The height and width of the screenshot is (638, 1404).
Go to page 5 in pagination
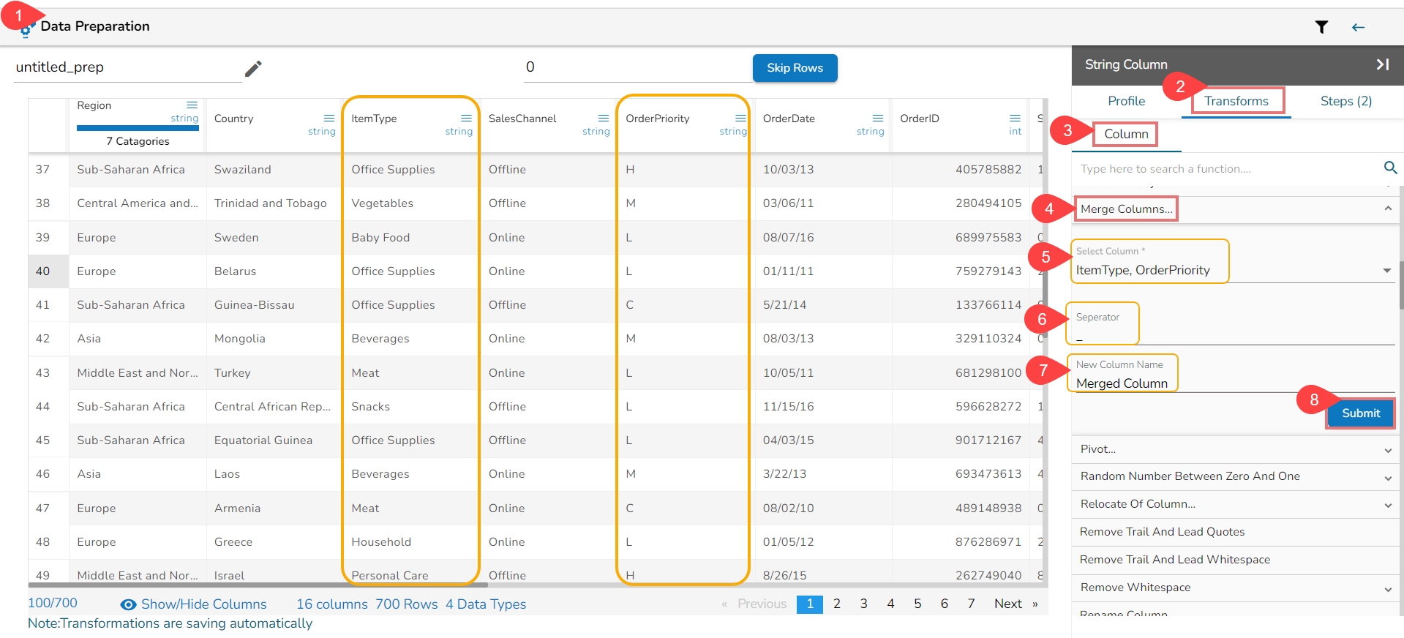(x=917, y=604)
